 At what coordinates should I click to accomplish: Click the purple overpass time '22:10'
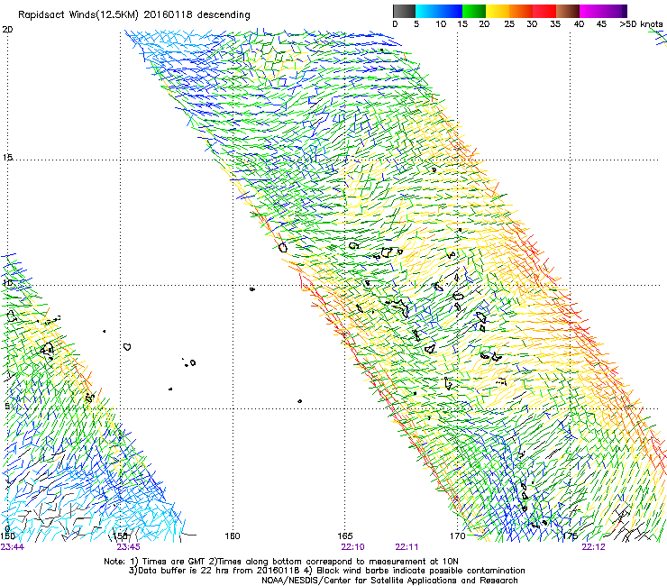pyautogui.click(x=352, y=547)
